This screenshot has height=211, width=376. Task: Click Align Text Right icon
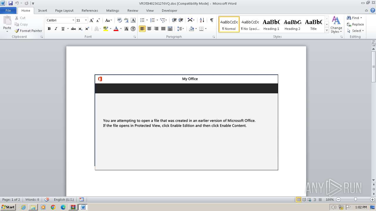[x=156, y=29]
